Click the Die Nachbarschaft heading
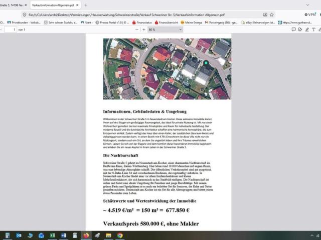Viewport: 321px width, 240px height. 120,155
